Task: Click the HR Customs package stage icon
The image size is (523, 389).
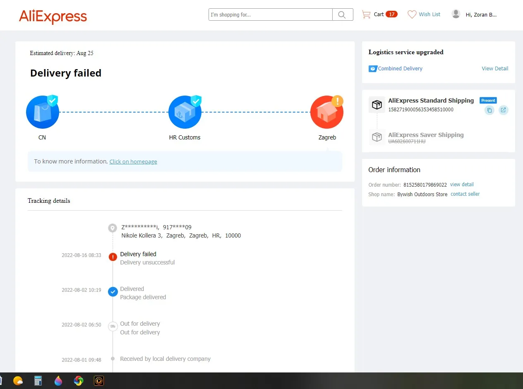Action: tap(185, 112)
